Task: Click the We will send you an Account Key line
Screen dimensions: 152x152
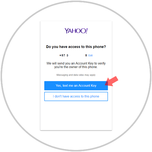Action: click(x=76, y=63)
